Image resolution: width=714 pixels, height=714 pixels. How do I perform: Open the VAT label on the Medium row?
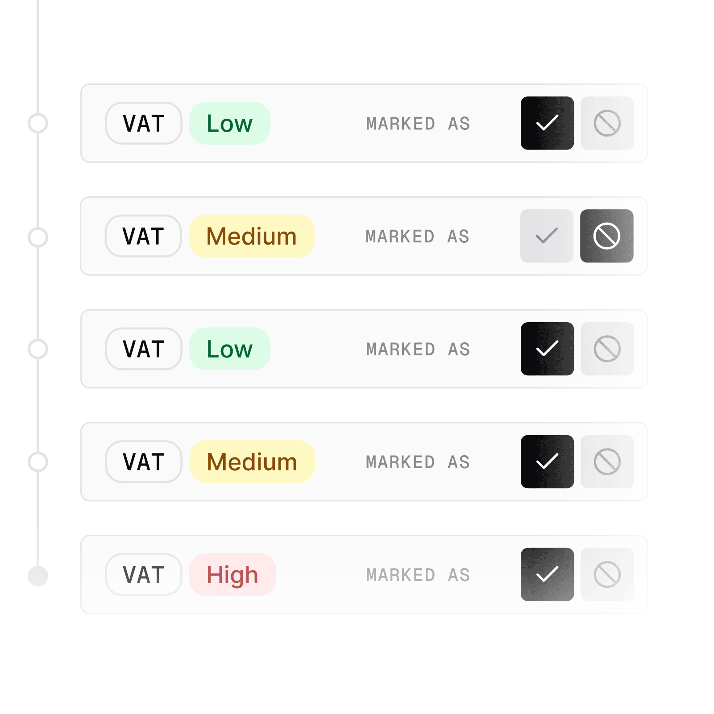coord(143,236)
